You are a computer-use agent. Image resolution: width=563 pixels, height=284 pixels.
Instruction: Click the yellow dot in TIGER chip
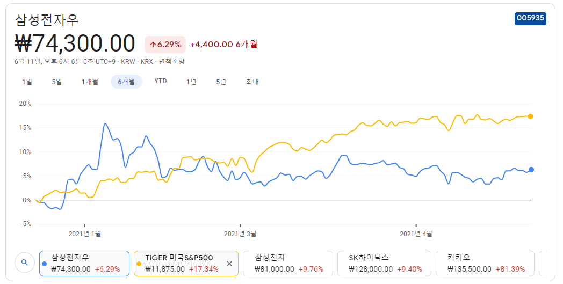point(139,264)
